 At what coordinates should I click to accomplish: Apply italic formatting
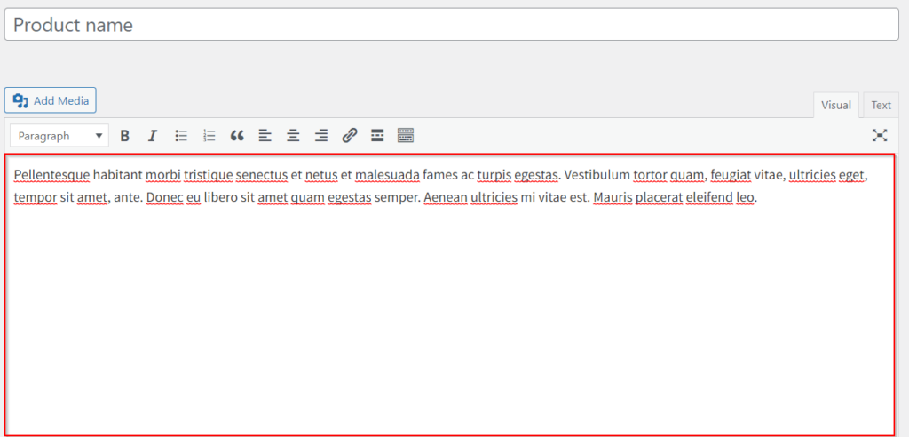(x=153, y=136)
